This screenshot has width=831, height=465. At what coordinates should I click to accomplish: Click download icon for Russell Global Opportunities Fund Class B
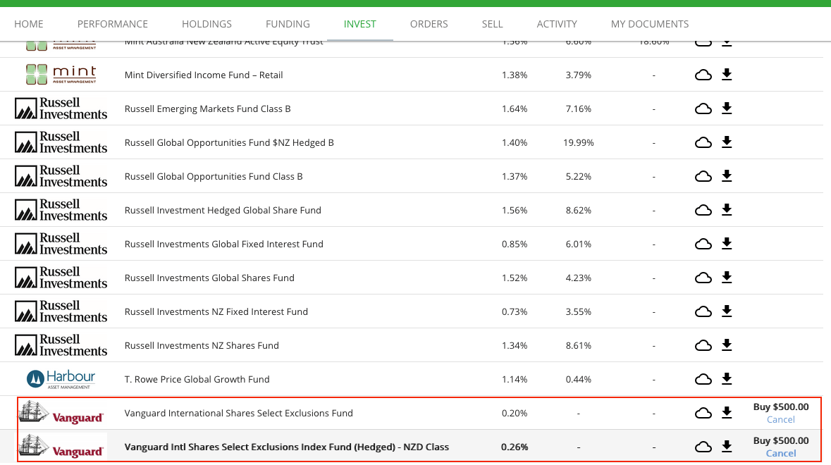pyautogui.click(x=727, y=176)
